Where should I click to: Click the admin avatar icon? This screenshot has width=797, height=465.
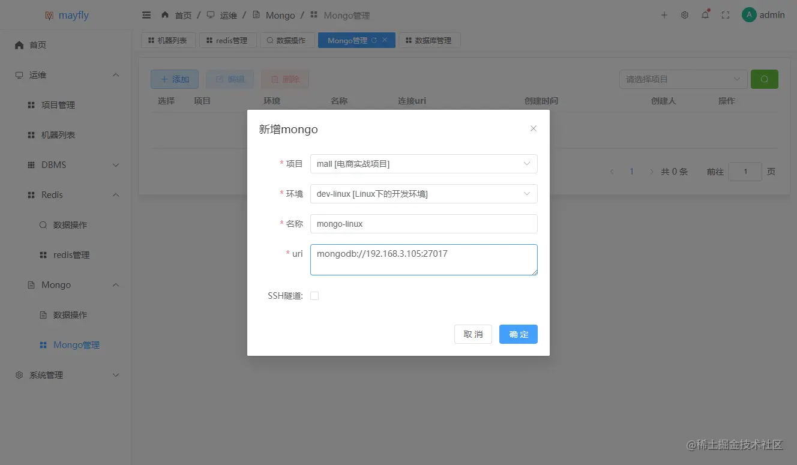[749, 15]
